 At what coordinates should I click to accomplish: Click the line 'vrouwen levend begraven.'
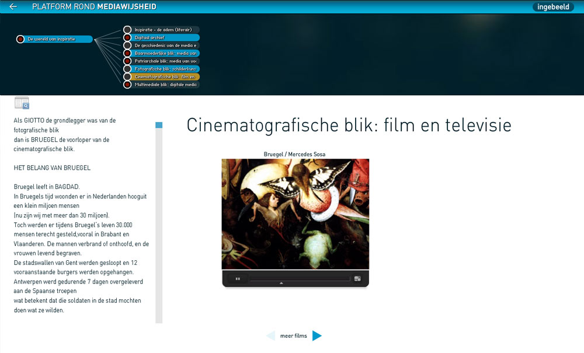tap(47, 253)
